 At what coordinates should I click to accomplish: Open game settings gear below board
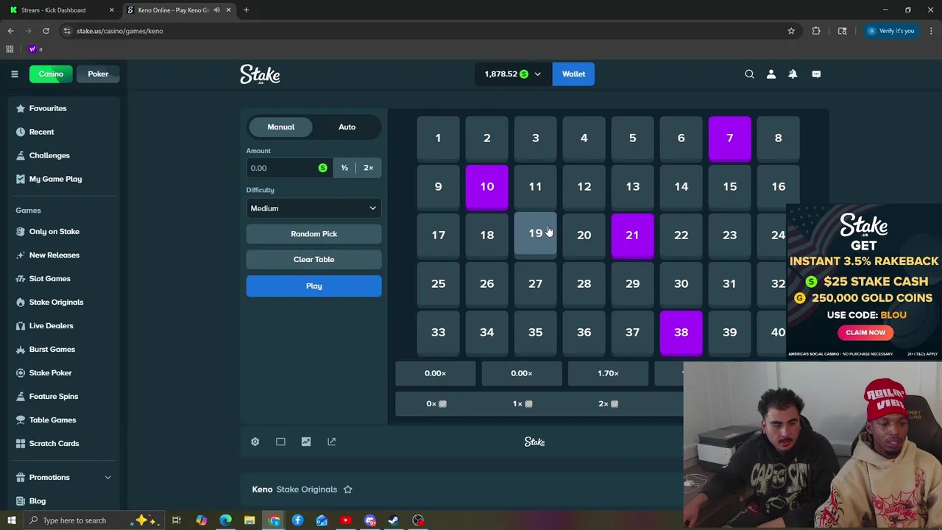pyautogui.click(x=255, y=442)
